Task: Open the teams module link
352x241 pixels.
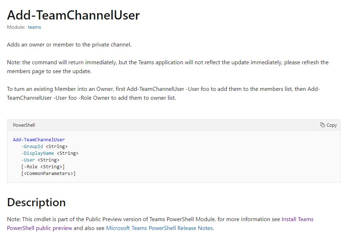Action: (x=34, y=27)
